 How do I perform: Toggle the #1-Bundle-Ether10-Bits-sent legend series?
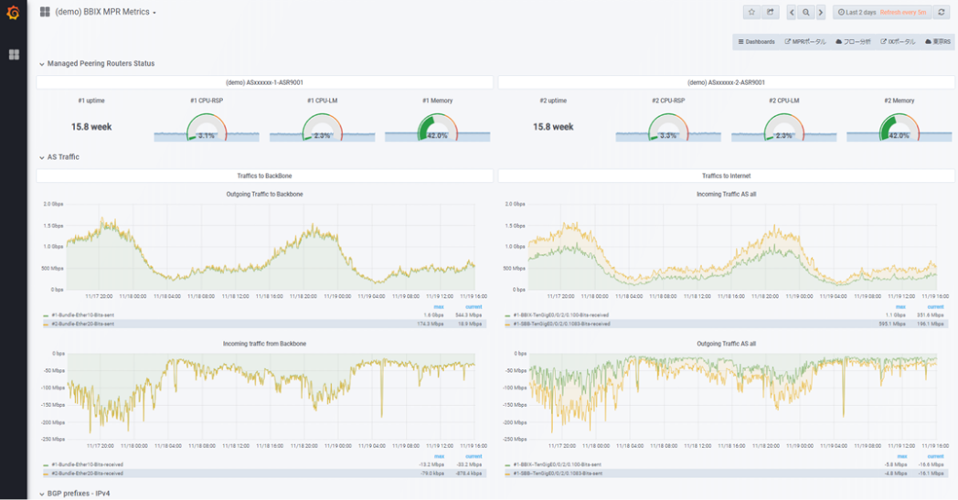tap(82, 314)
